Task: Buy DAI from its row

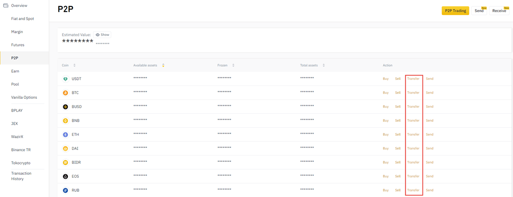Action: coord(386,149)
